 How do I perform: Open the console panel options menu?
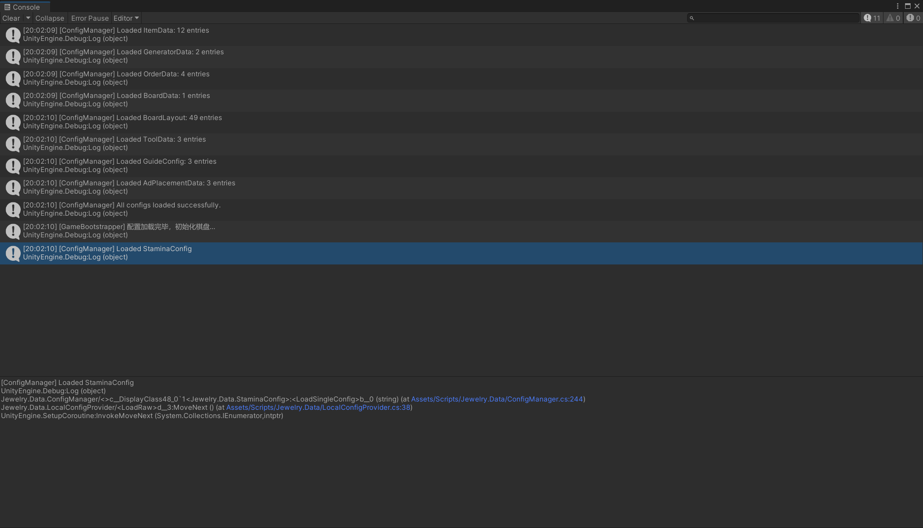click(x=897, y=6)
